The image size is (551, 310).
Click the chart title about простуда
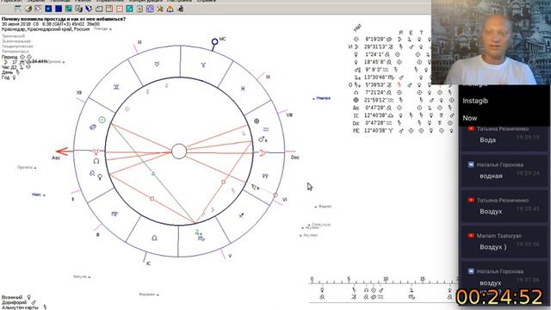64,19
